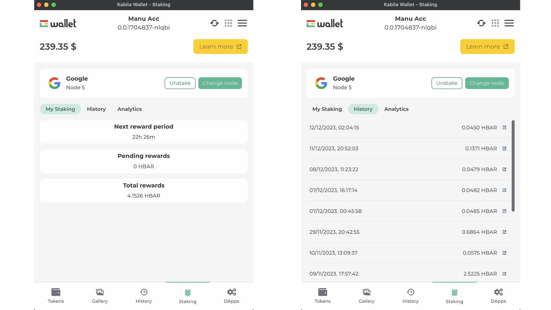Open the external link for the 2.5225 HBAR reward

tap(504, 274)
